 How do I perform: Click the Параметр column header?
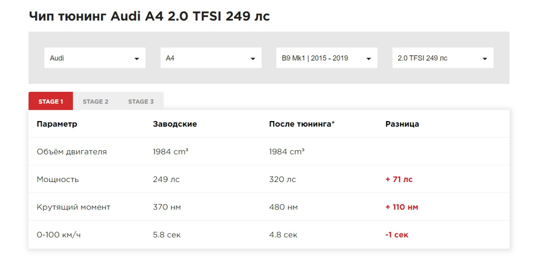point(57,124)
